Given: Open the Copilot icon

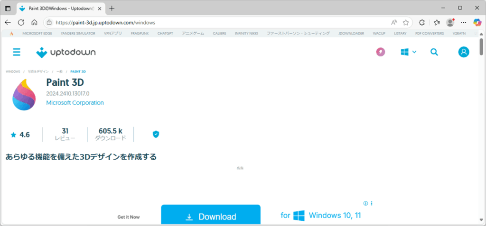Looking at the screenshot, I should coord(477,22).
